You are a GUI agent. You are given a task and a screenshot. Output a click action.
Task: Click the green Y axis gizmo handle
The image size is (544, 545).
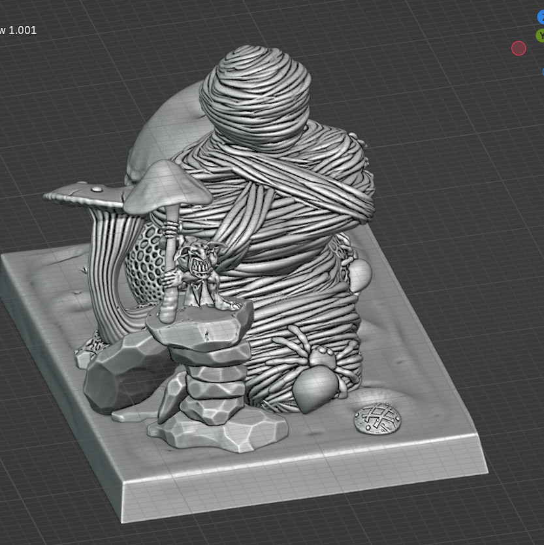(x=541, y=35)
